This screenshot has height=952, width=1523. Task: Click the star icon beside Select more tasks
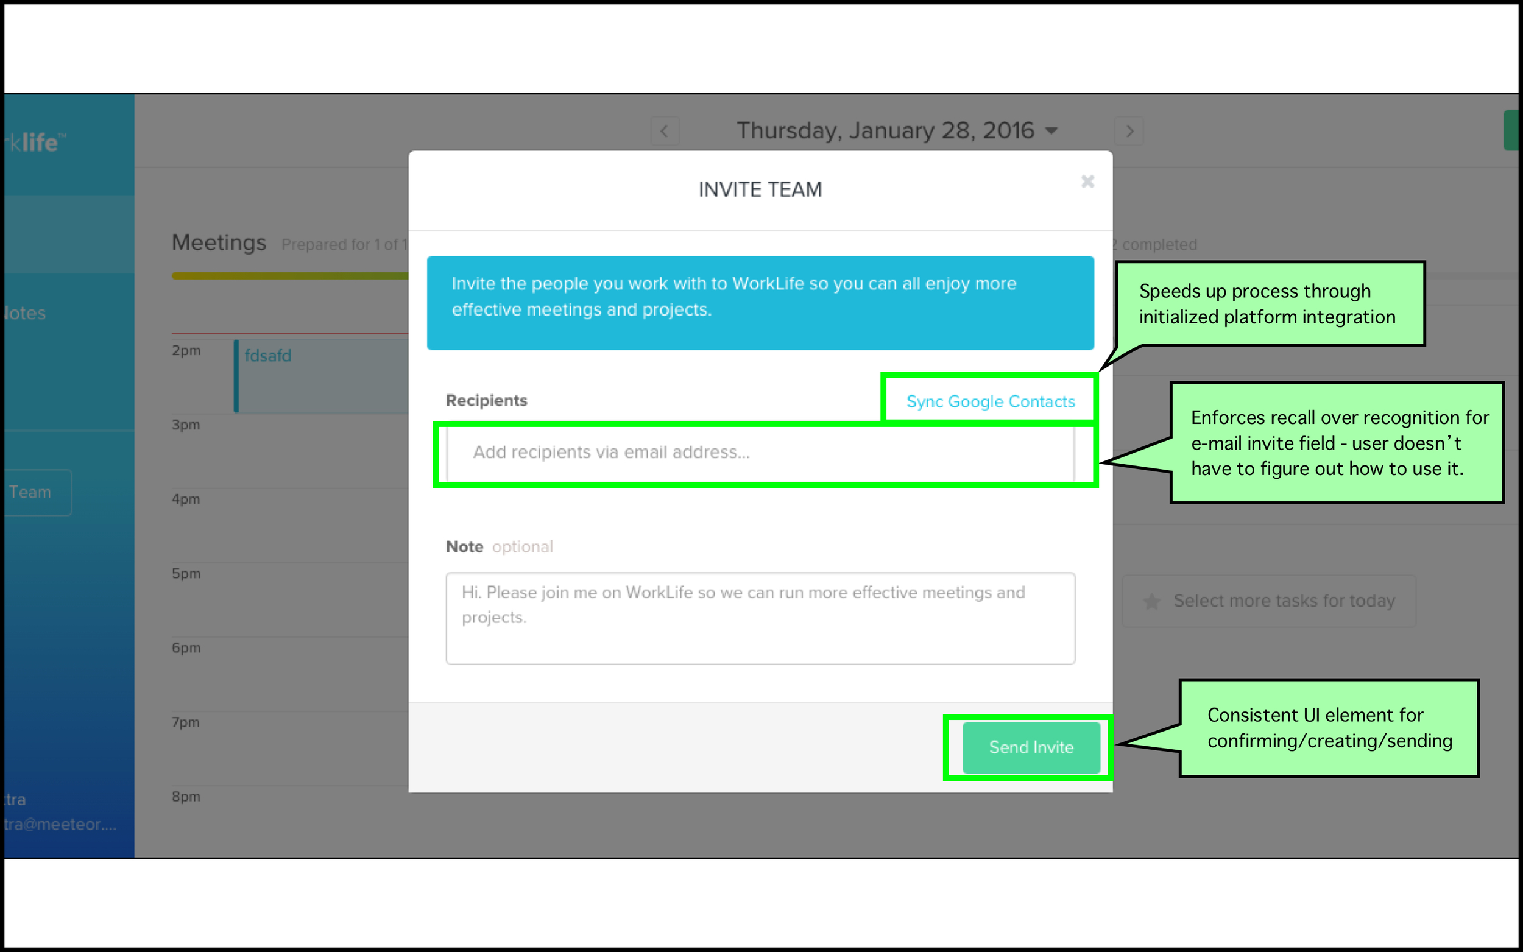point(1151,601)
